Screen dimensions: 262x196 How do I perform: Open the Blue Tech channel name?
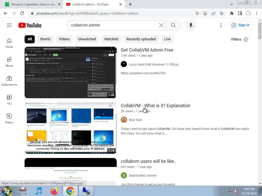click(x=136, y=120)
